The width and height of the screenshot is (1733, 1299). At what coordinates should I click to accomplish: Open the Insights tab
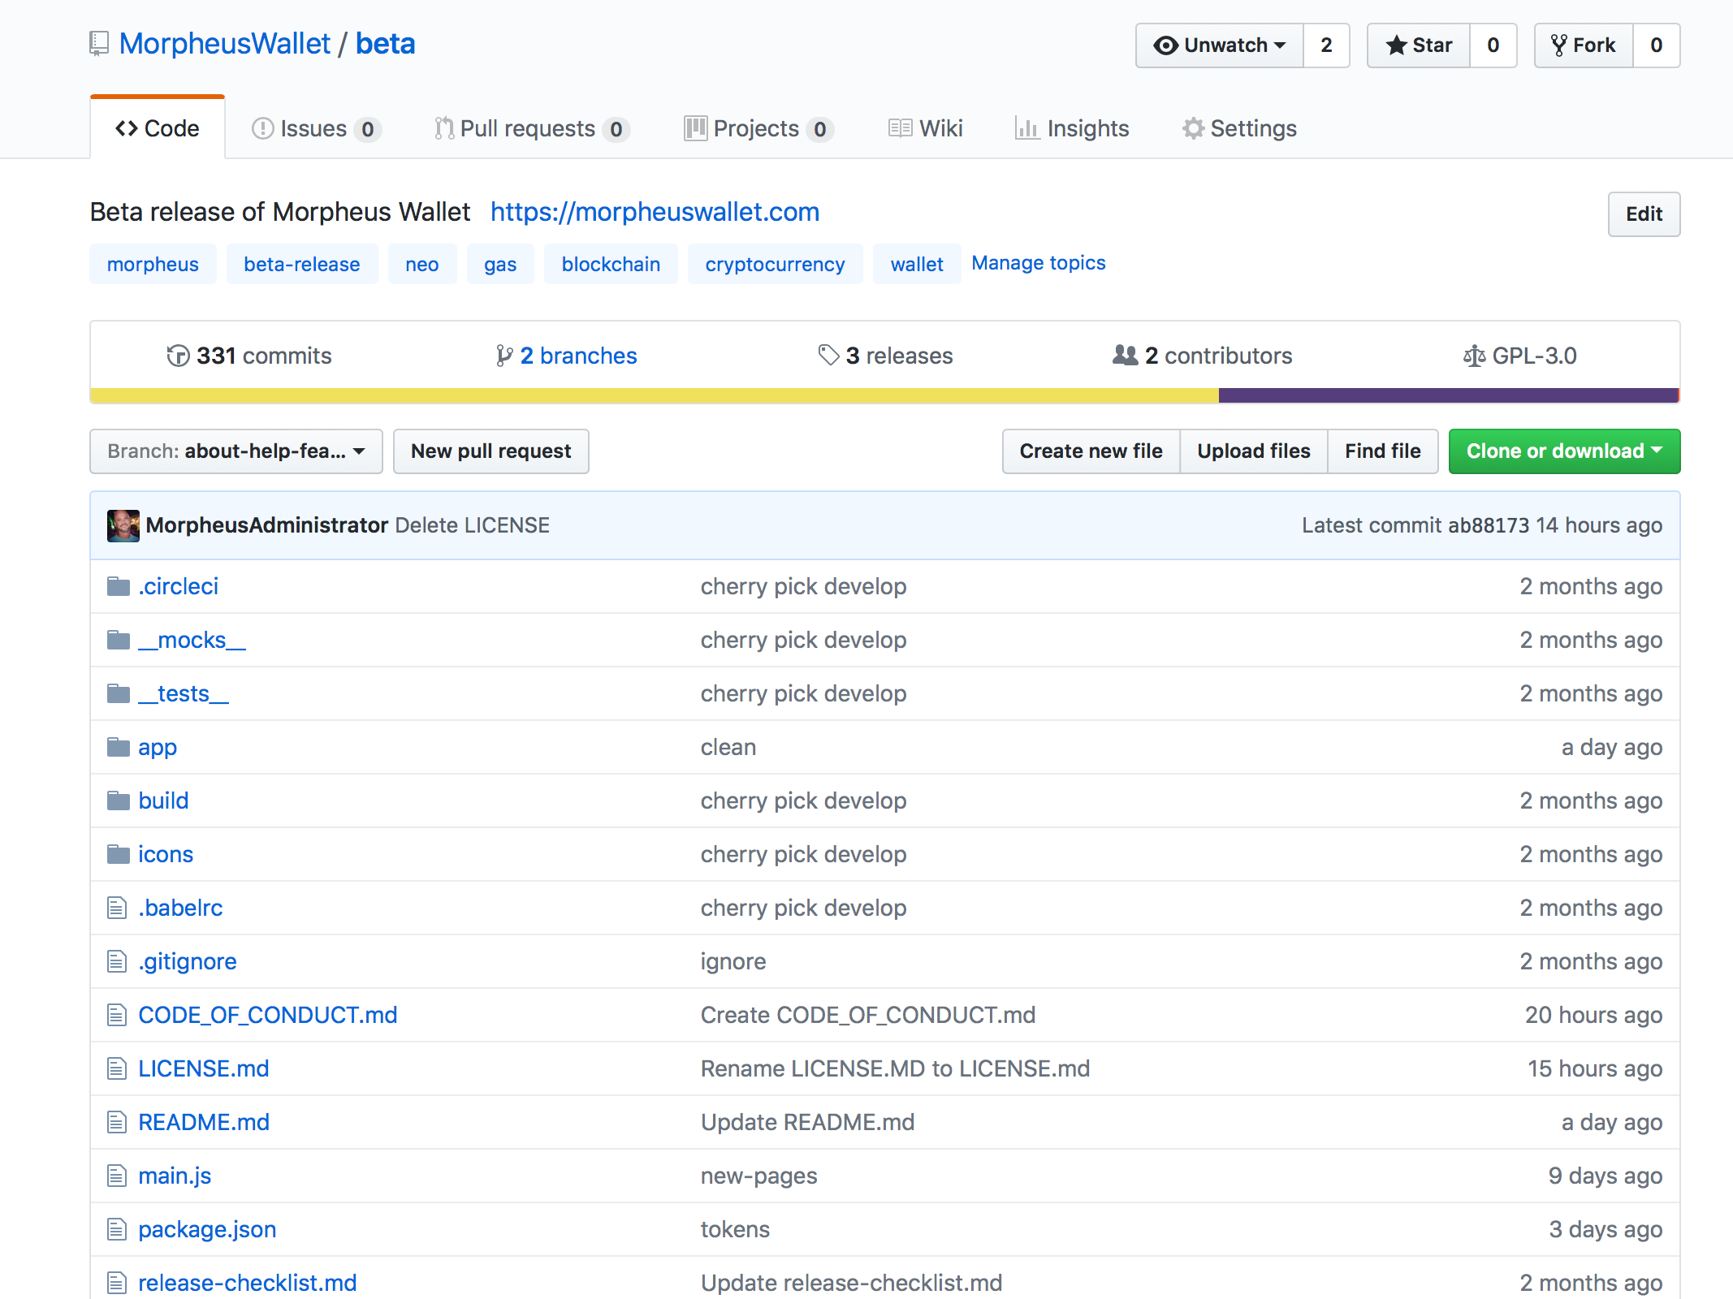click(x=1072, y=128)
